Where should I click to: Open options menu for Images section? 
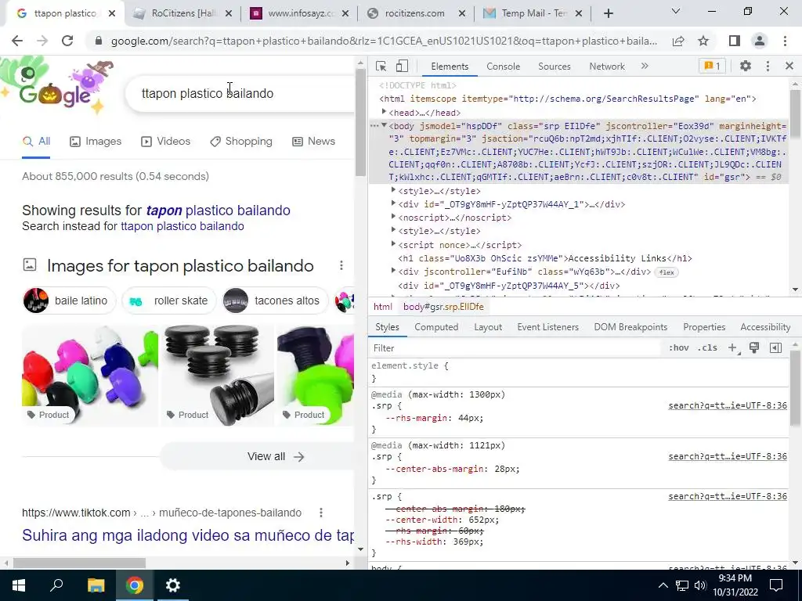[341, 266]
